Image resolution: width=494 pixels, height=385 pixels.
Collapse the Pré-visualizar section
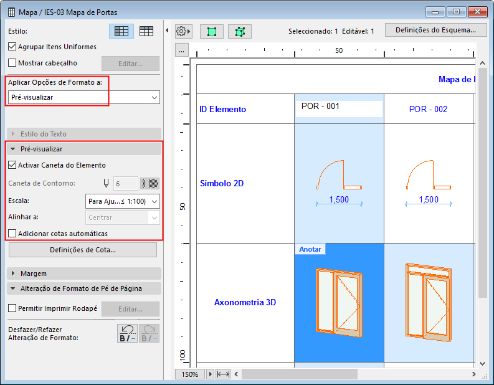point(84,149)
